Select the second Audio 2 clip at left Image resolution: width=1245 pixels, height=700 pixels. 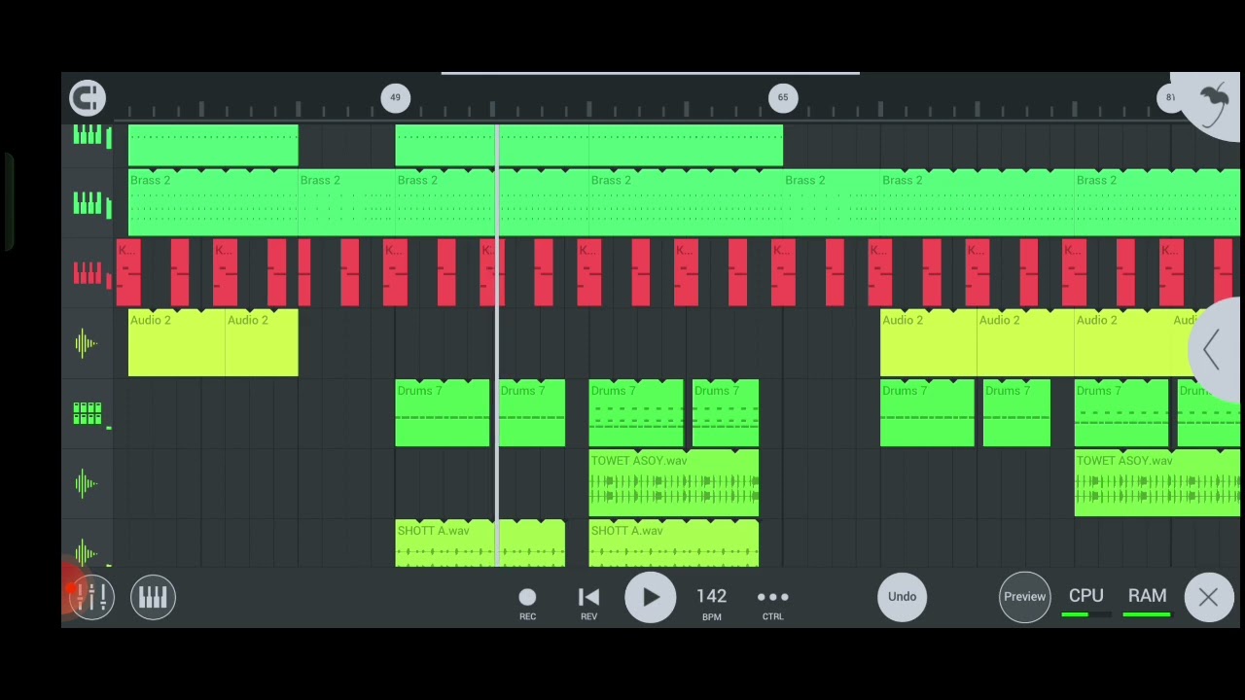point(262,343)
